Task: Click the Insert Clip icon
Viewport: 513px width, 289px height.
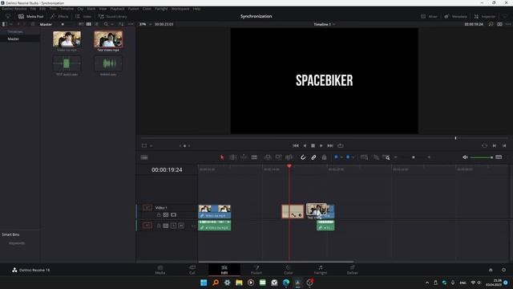Action: pyautogui.click(x=268, y=157)
